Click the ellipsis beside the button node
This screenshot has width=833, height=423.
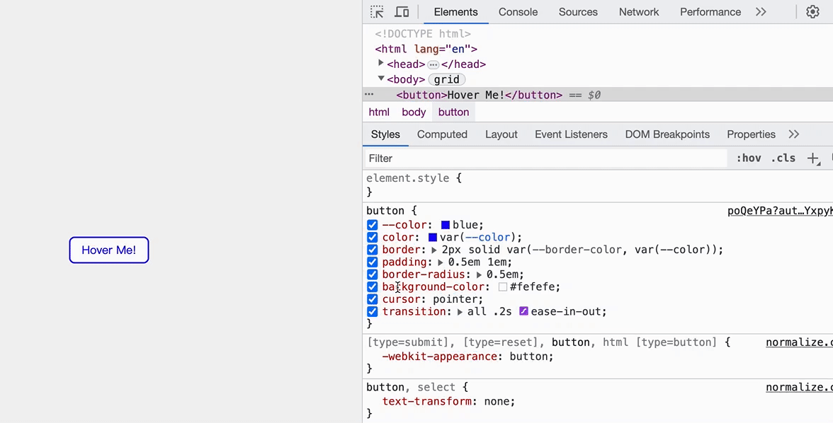369,95
